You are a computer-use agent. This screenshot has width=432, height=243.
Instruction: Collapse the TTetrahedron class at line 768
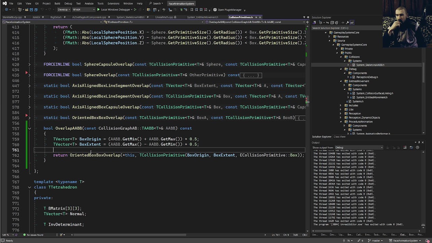(x=29, y=187)
